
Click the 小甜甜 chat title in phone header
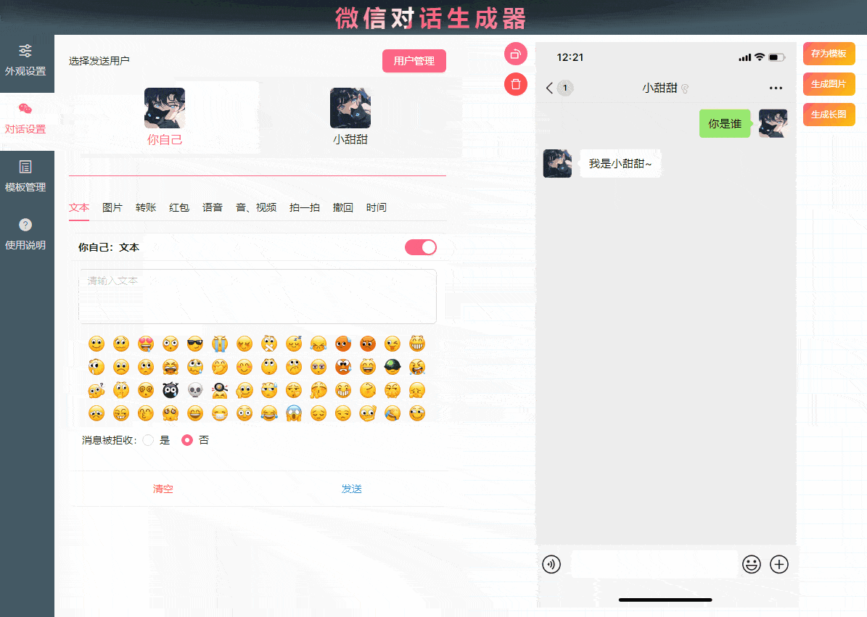click(660, 88)
